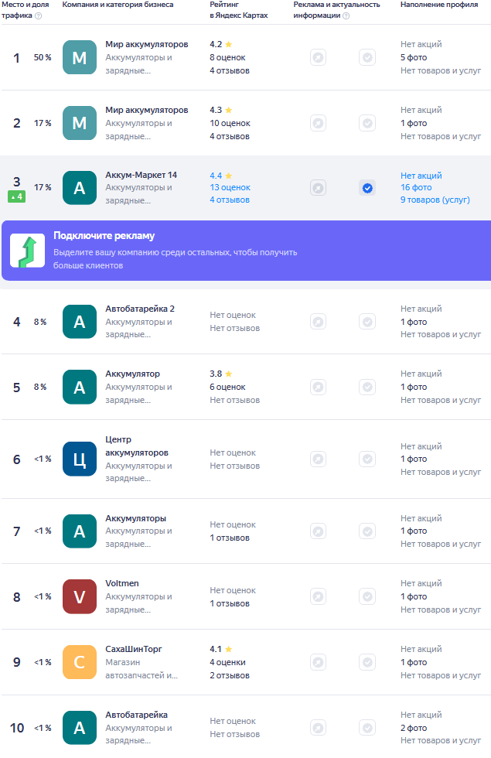The image size is (491, 758).
Task: Click the verified check icon for Автобатарейка 2
Action: [367, 322]
